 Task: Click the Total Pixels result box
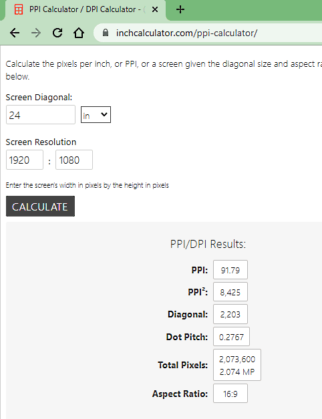tap(237, 365)
